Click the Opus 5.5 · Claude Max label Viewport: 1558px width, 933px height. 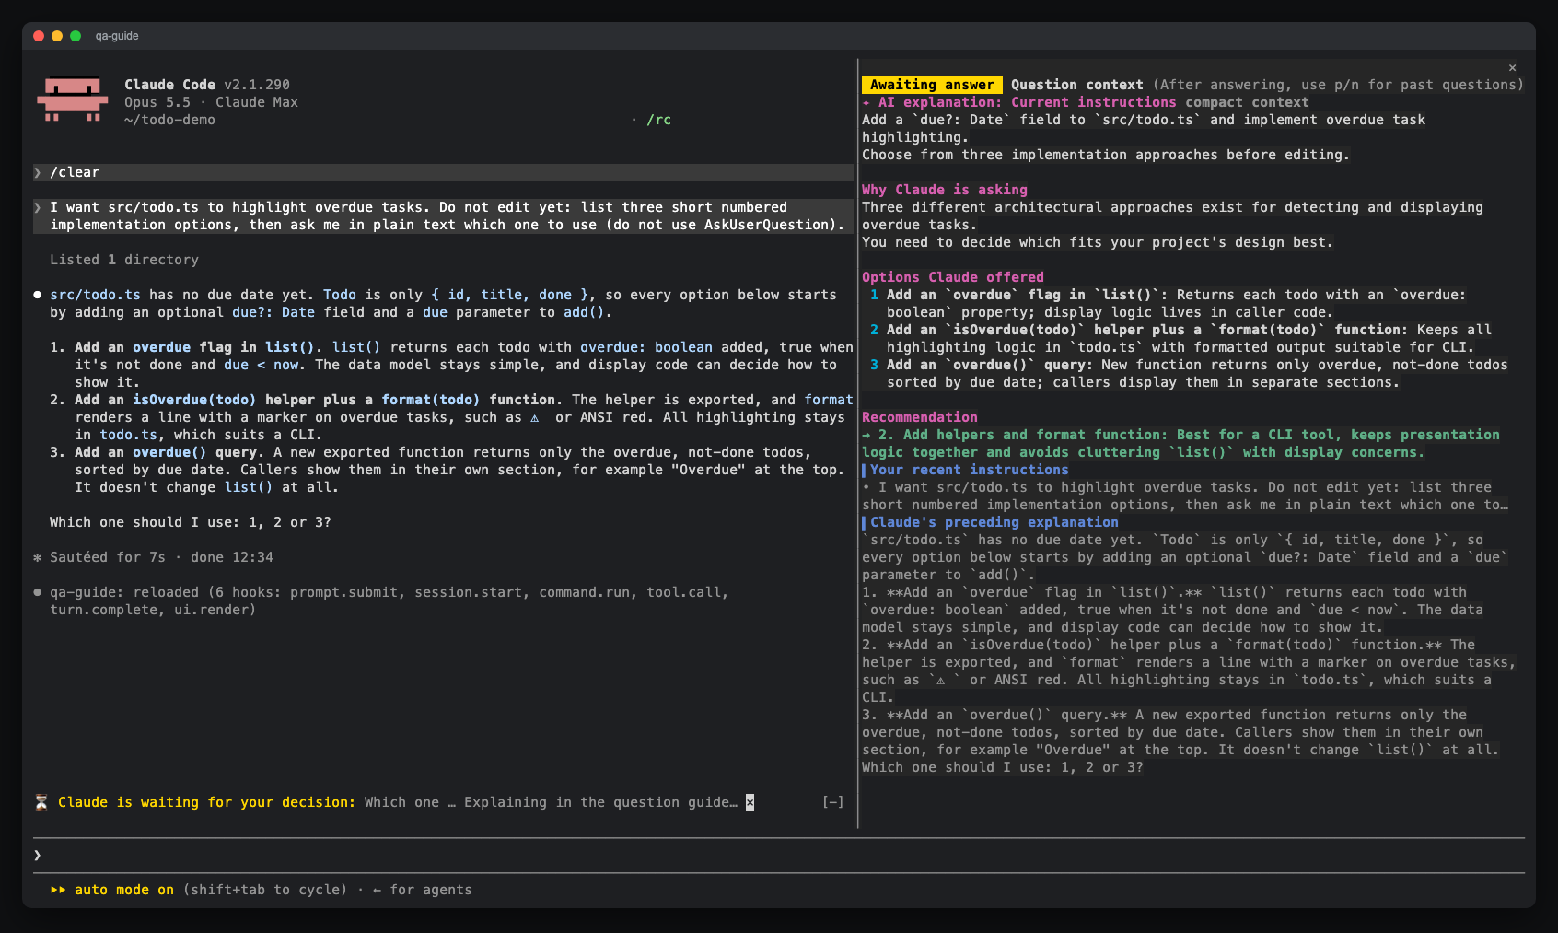tap(211, 102)
